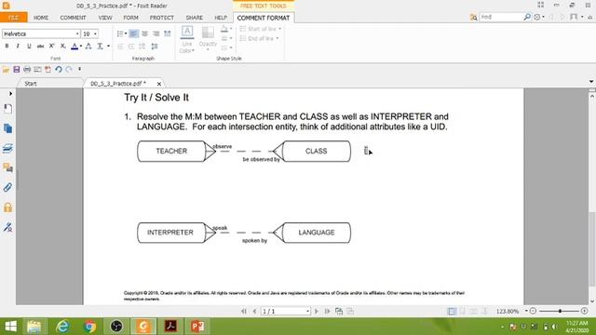
Task: Switch to the VIEW ribbon tab
Action: click(105, 18)
